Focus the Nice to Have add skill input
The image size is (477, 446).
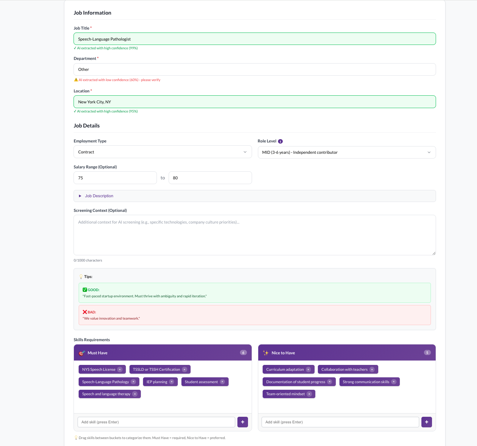341,422
